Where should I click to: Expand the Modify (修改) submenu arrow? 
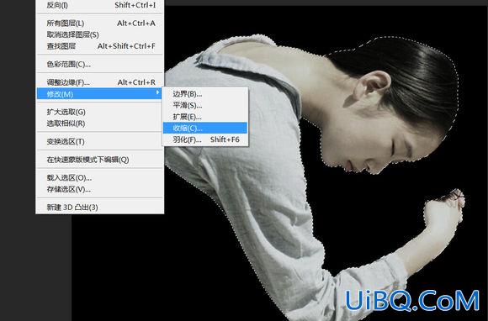[x=158, y=93]
